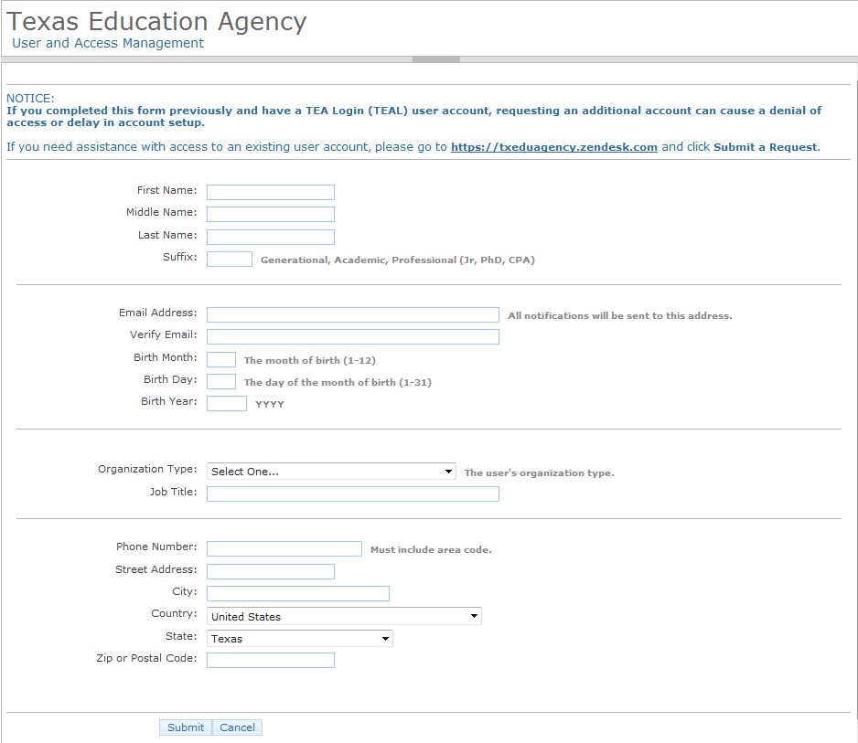Click into the City field
The height and width of the screenshot is (743, 858).
(x=297, y=592)
